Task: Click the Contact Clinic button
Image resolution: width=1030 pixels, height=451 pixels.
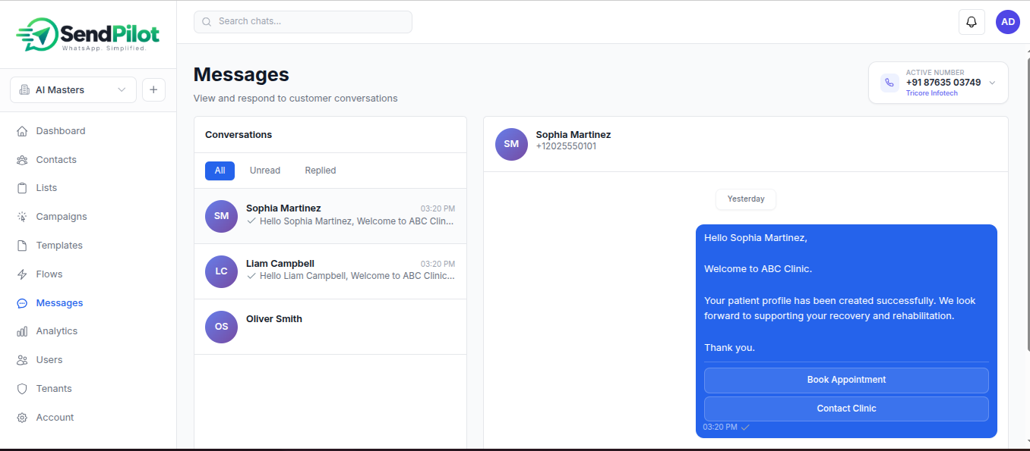Action: pyautogui.click(x=846, y=409)
